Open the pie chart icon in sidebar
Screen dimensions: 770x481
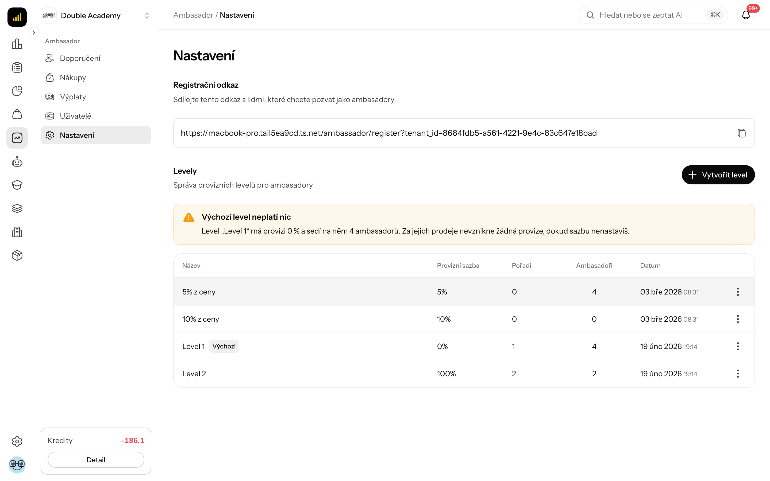tap(17, 91)
